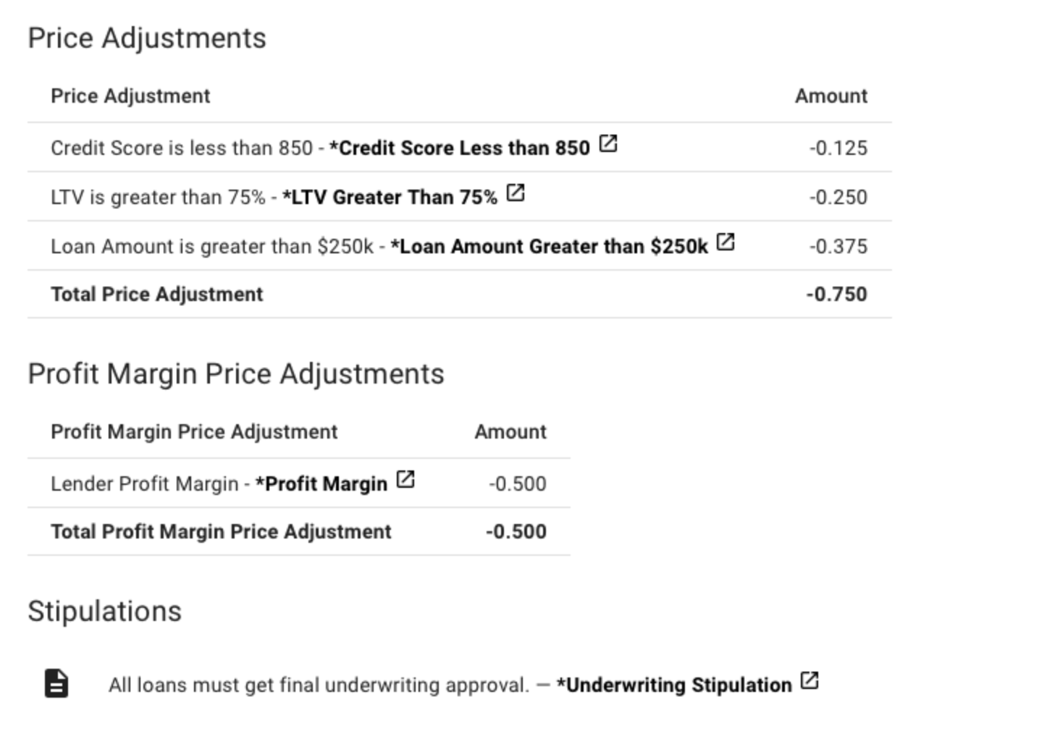Open the *Credit Score Less than 850 rule link

pyautogui.click(x=459, y=148)
